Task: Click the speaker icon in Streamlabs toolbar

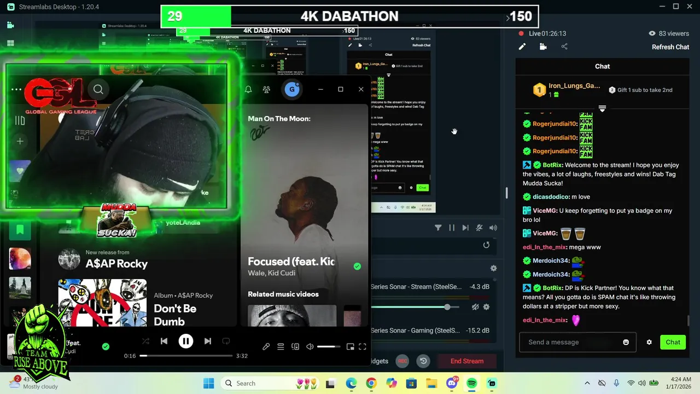Action: 493,228
